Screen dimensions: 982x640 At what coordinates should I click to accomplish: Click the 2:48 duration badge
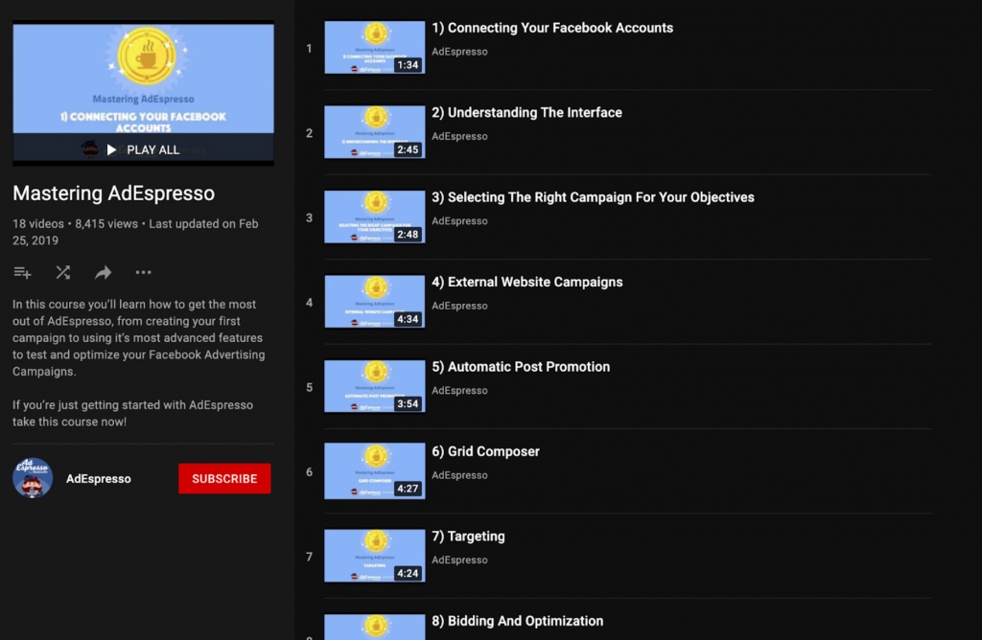(408, 235)
